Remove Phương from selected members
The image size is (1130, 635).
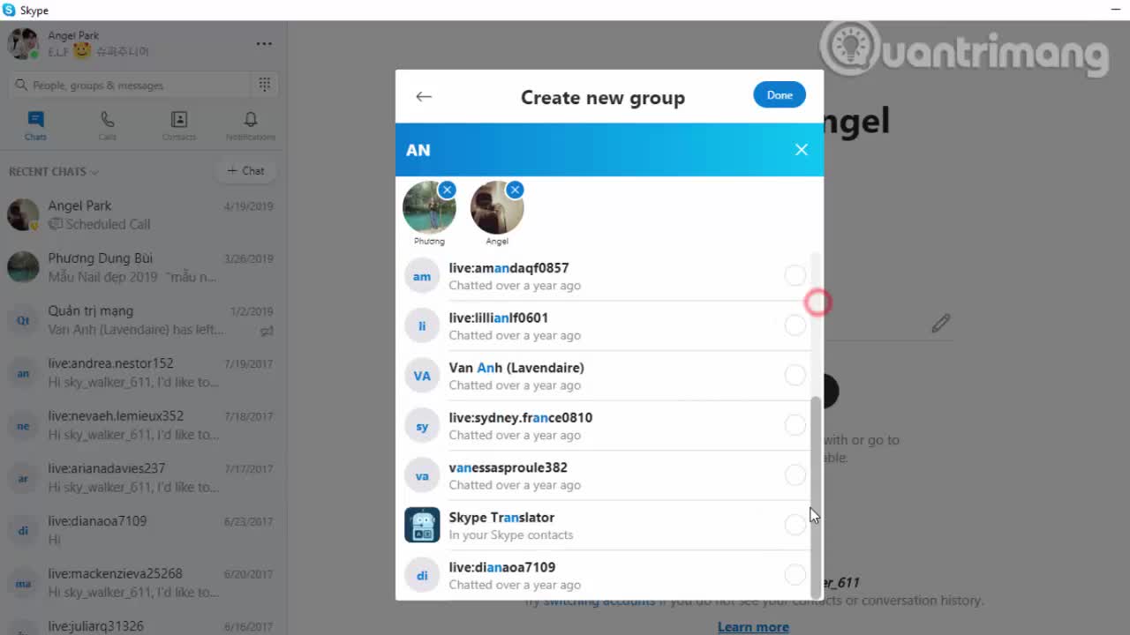(447, 190)
